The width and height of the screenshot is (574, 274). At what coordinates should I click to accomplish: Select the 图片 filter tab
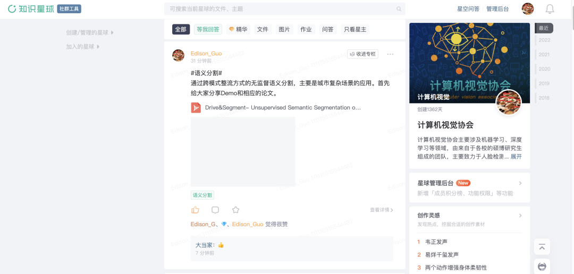coord(284,30)
